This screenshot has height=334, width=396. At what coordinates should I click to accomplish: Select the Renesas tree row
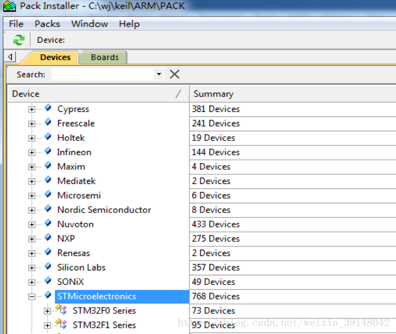coord(73,253)
